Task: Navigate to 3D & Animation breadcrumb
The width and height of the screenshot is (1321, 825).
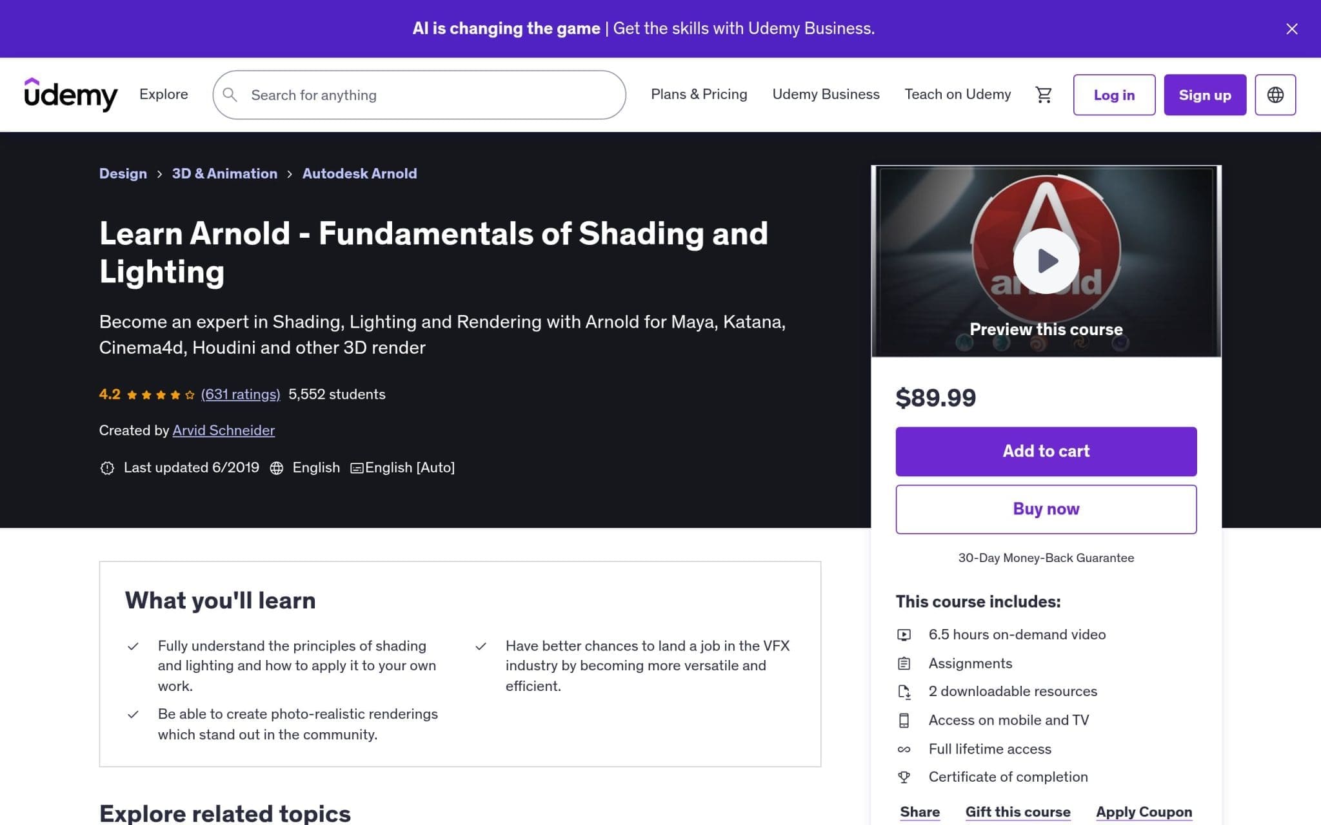Action: [x=224, y=173]
